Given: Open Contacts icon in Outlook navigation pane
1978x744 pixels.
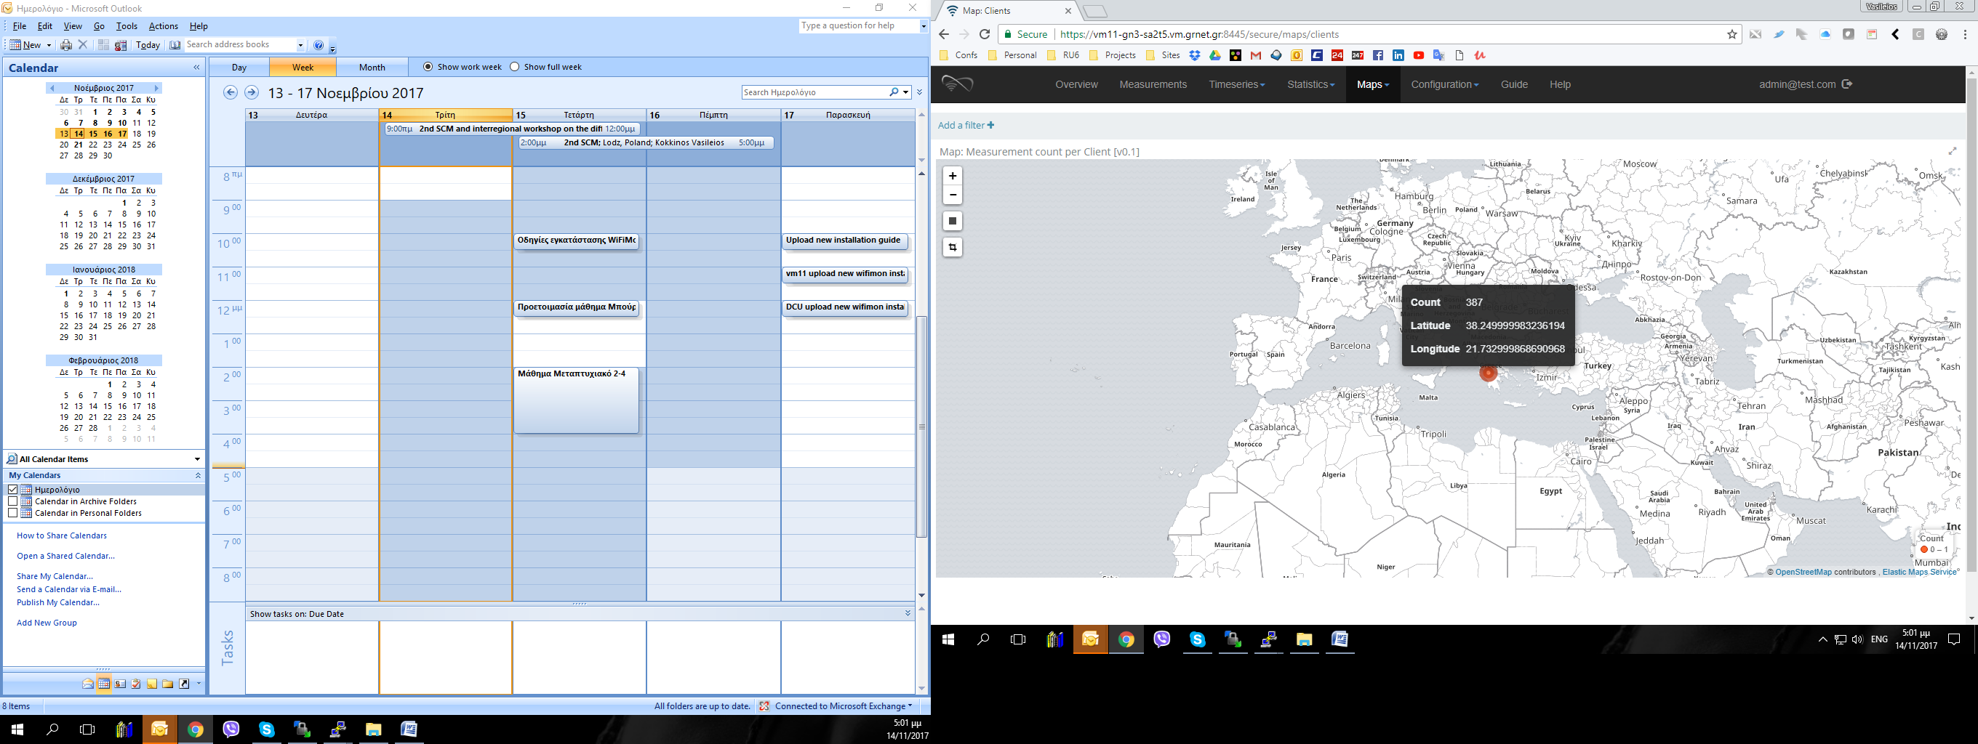Looking at the screenshot, I should 121,684.
